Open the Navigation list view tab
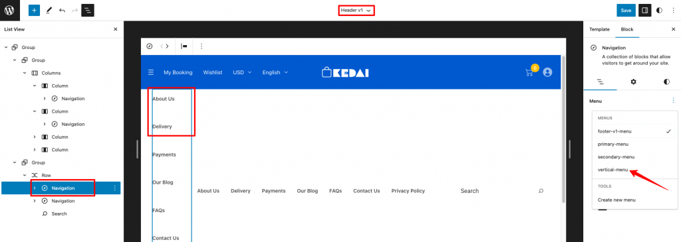The height and width of the screenshot is (242, 681). click(600, 82)
